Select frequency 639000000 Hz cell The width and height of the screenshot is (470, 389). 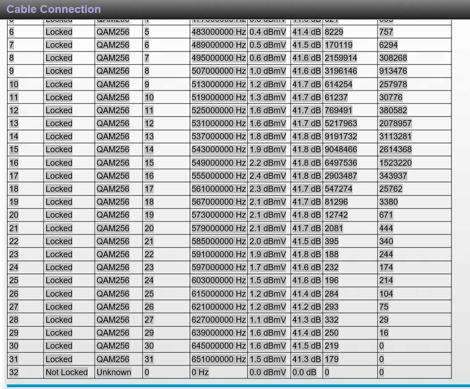[x=219, y=333]
